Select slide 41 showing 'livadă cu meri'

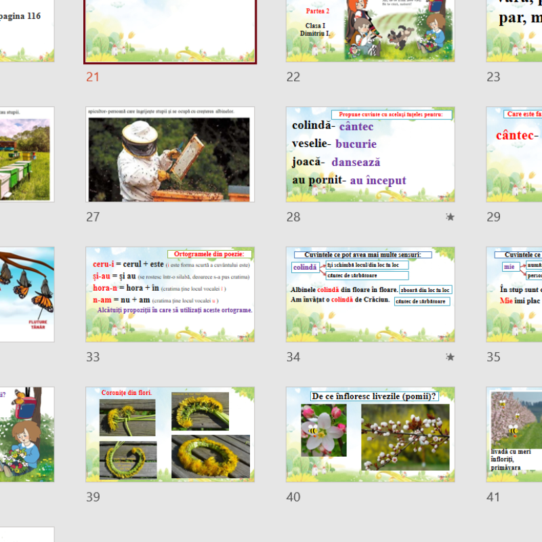click(x=515, y=434)
